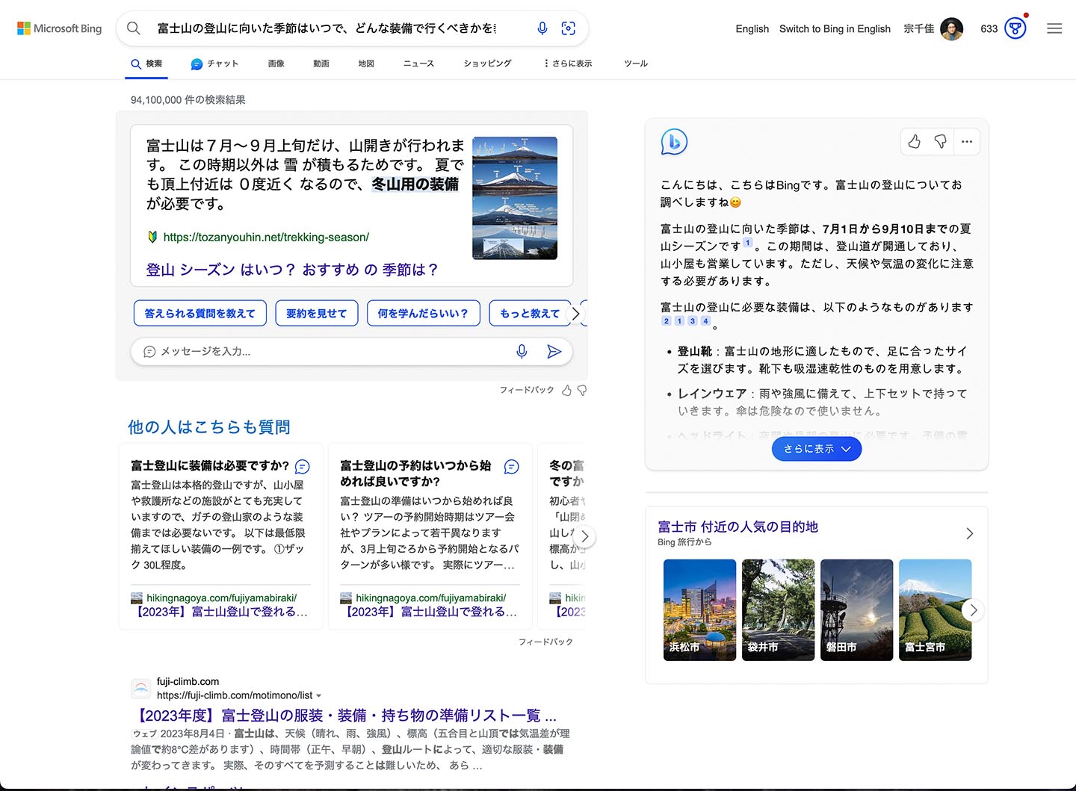Send message with paper plane icon
1076x791 pixels.
554,351
